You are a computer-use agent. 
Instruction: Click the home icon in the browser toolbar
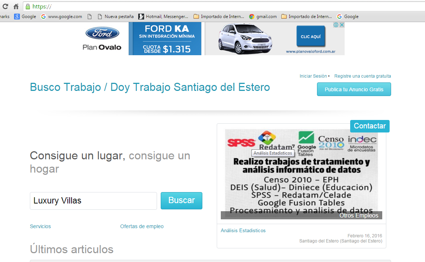pos(15,6)
